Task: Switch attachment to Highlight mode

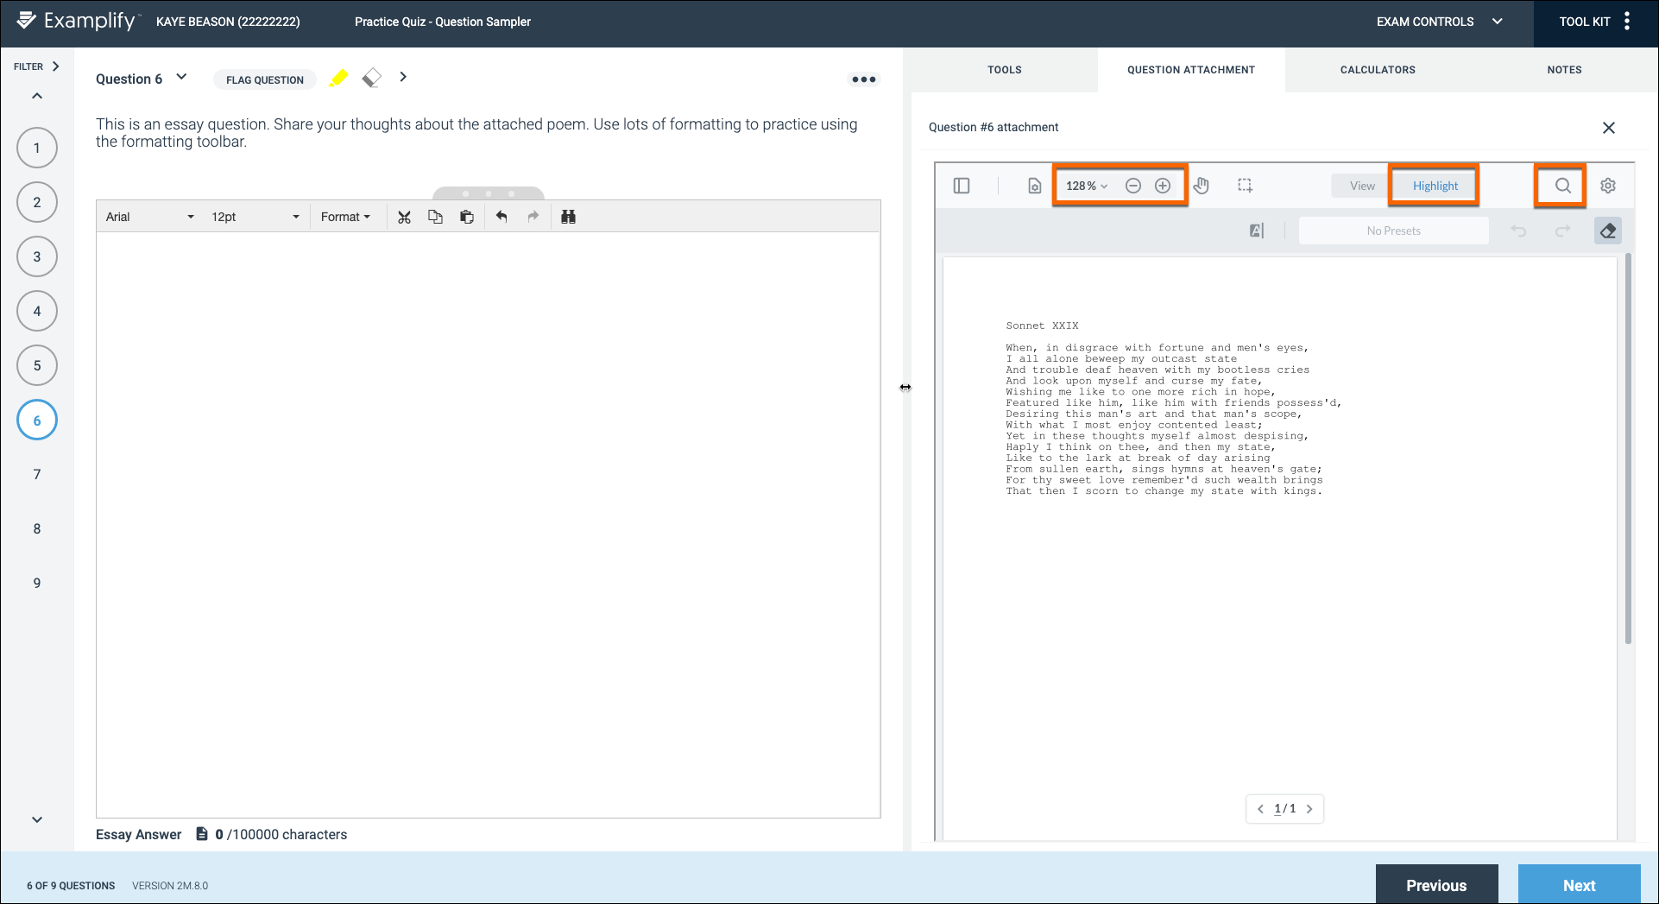Action: tap(1435, 186)
